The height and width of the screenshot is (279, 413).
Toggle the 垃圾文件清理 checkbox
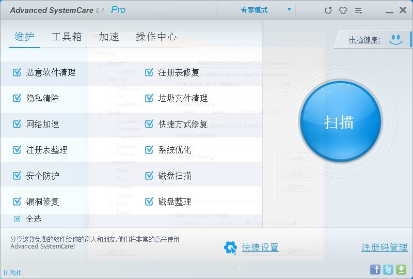tap(149, 98)
